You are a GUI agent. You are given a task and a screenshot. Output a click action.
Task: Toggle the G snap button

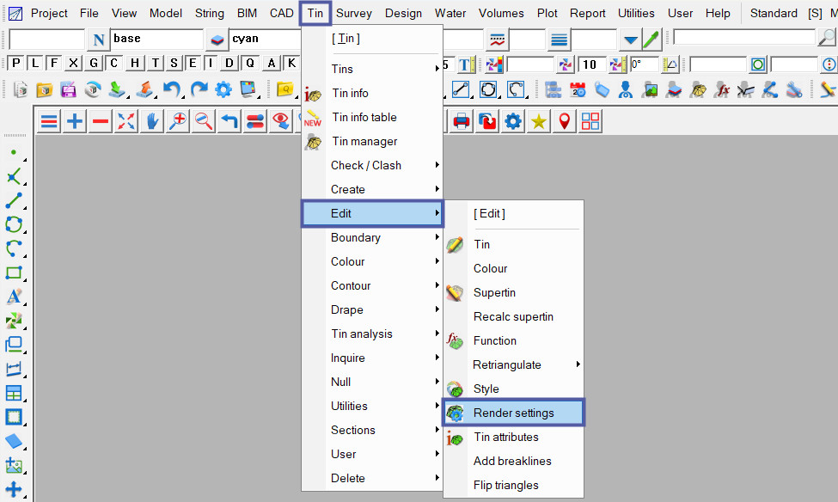click(x=93, y=64)
